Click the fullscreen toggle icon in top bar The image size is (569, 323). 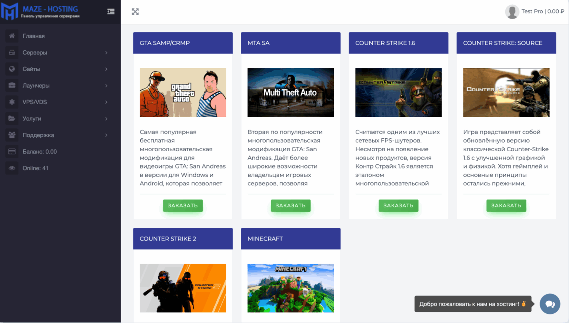pyautogui.click(x=135, y=11)
